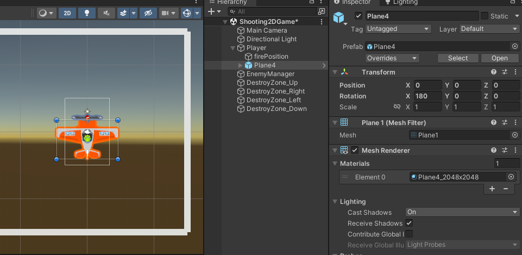Open Hierarchy create plus menu
This screenshot has width=522, height=255.
click(214, 11)
